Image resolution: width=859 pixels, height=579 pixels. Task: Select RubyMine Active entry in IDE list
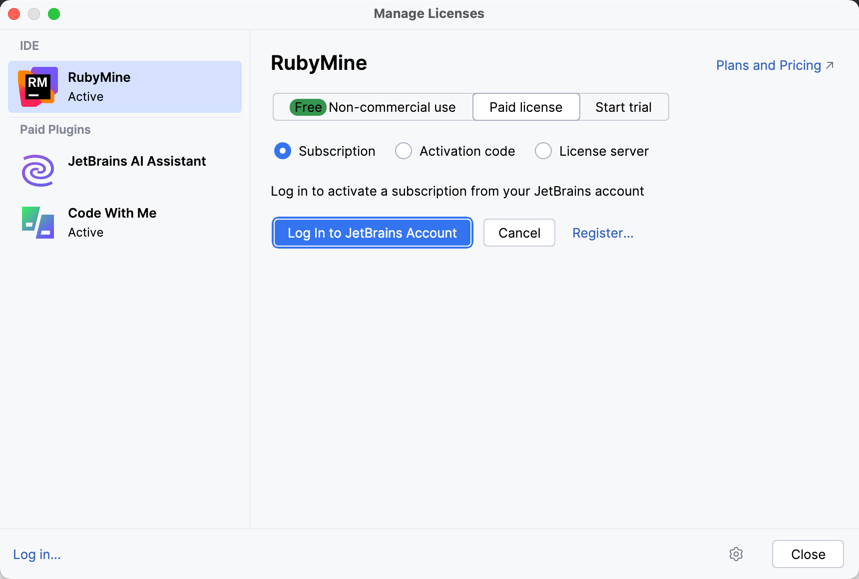coord(124,86)
